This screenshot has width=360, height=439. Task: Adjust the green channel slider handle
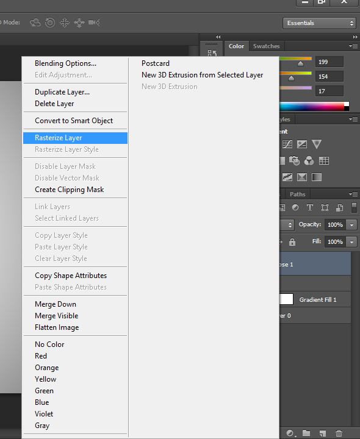[292, 78]
